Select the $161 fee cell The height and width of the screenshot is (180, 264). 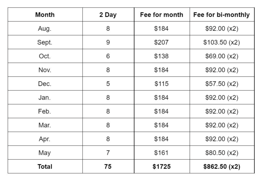click(x=161, y=153)
